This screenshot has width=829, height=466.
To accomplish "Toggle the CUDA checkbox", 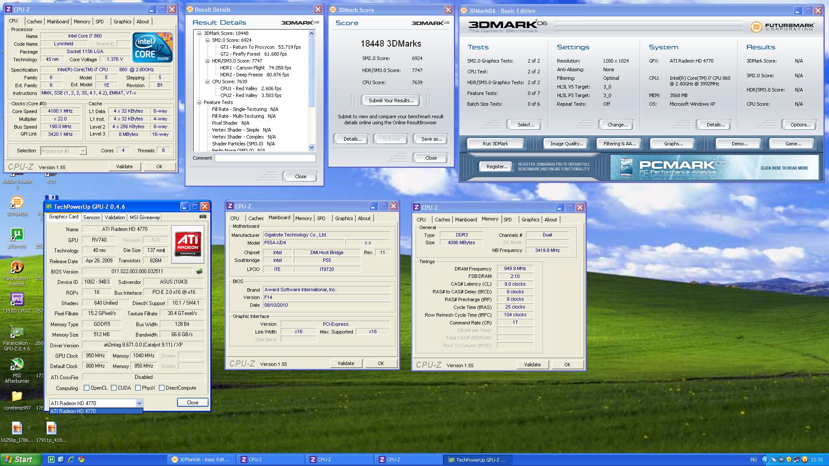I will point(114,388).
